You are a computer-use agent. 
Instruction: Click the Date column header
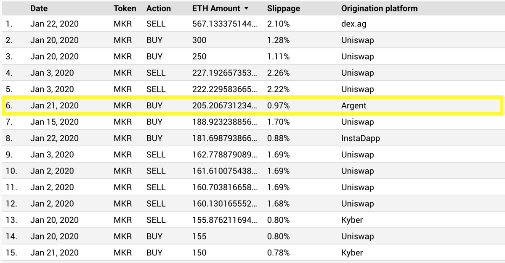point(39,8)
